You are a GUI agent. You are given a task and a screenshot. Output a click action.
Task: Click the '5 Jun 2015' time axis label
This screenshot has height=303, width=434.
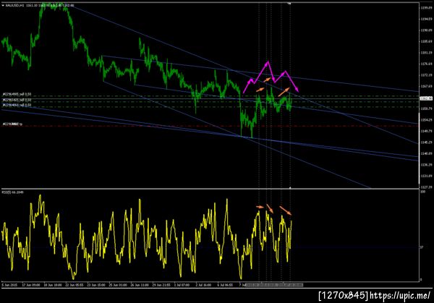9,285
